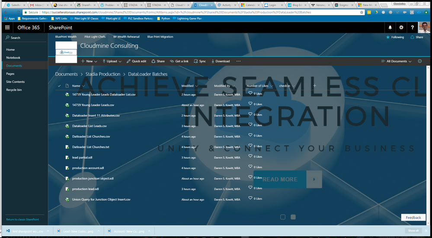Open the Modified By column dropdown
Viewport: 432px width, 238px height.
pyautogui.click(x=234, y=86)
